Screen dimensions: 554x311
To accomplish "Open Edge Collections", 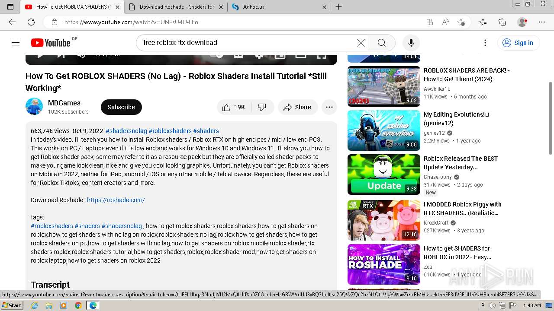I will tap(502, 22).
